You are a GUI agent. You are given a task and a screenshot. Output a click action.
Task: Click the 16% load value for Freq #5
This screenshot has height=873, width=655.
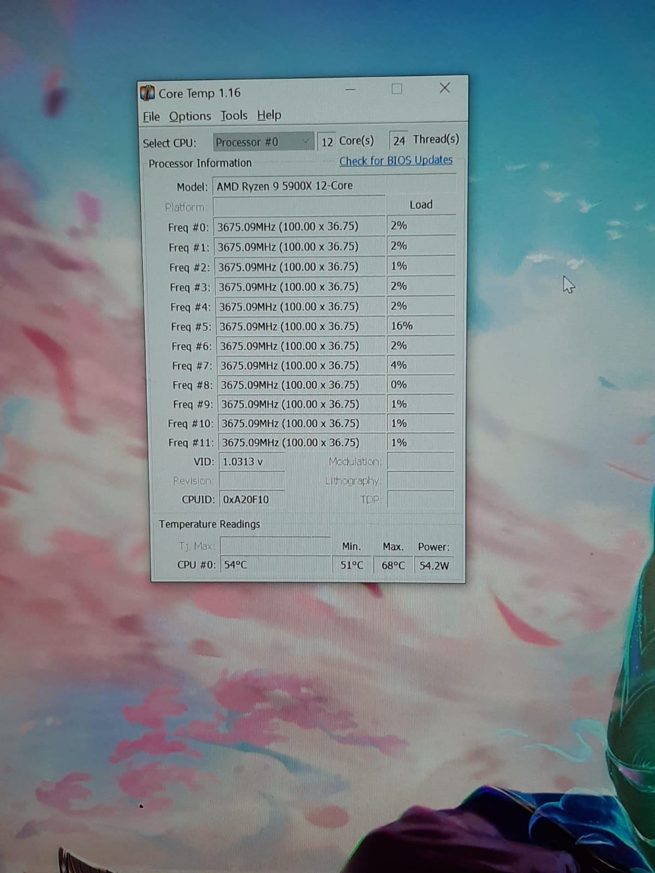pyautogui.click(x=421, y=326)
